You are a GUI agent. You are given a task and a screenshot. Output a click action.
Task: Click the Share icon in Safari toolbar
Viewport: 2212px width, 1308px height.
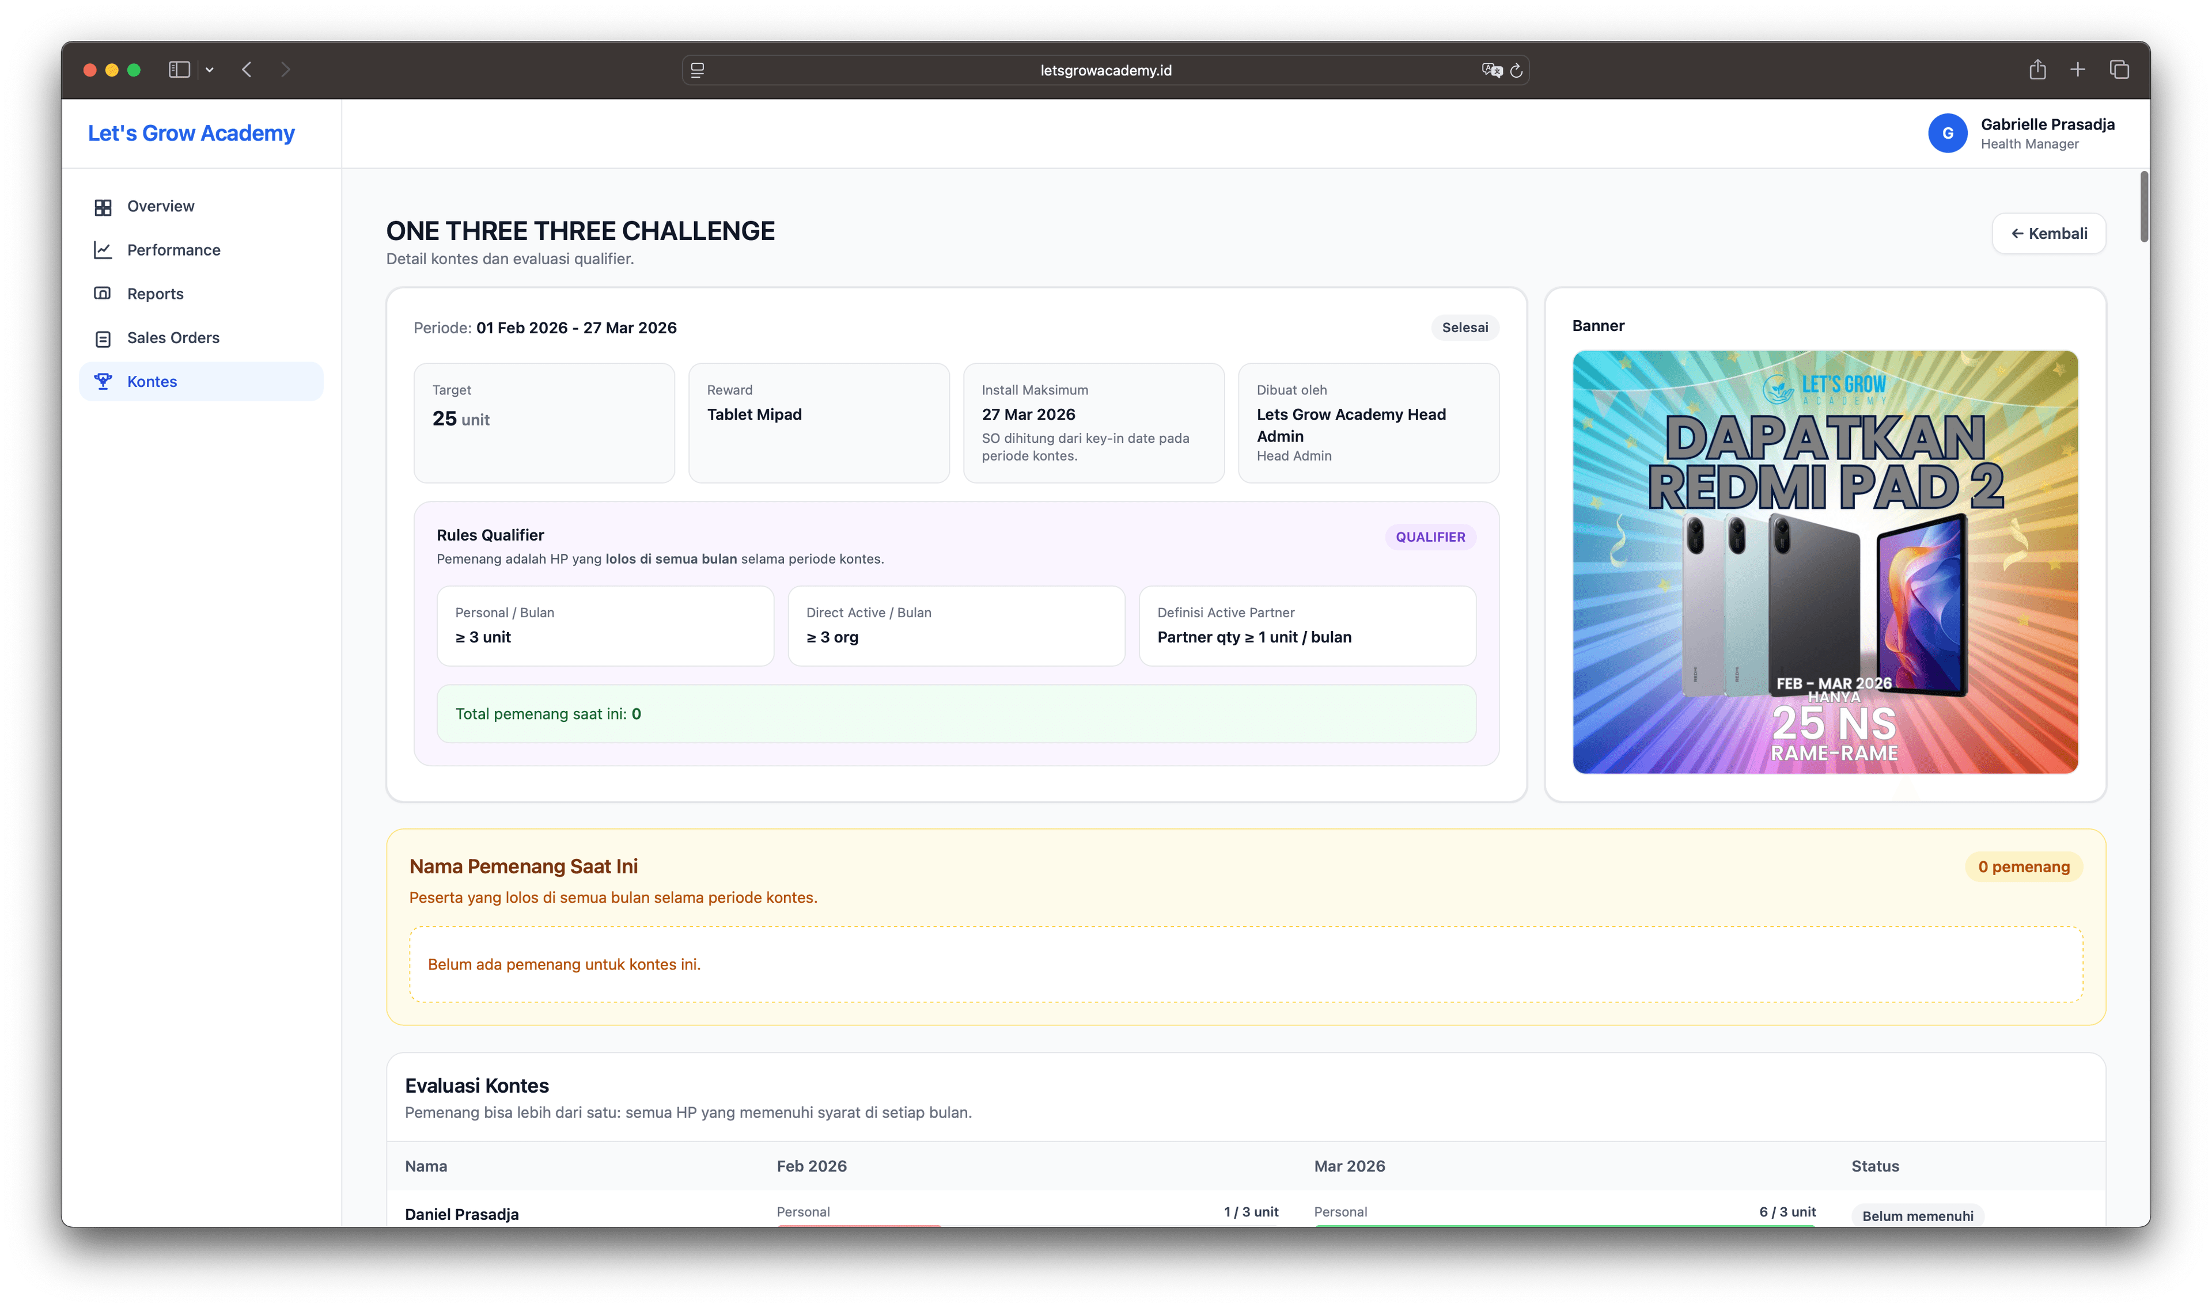pos(2037,69)
